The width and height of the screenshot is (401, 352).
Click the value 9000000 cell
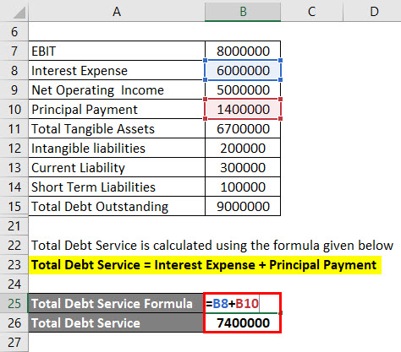(243, 206)
